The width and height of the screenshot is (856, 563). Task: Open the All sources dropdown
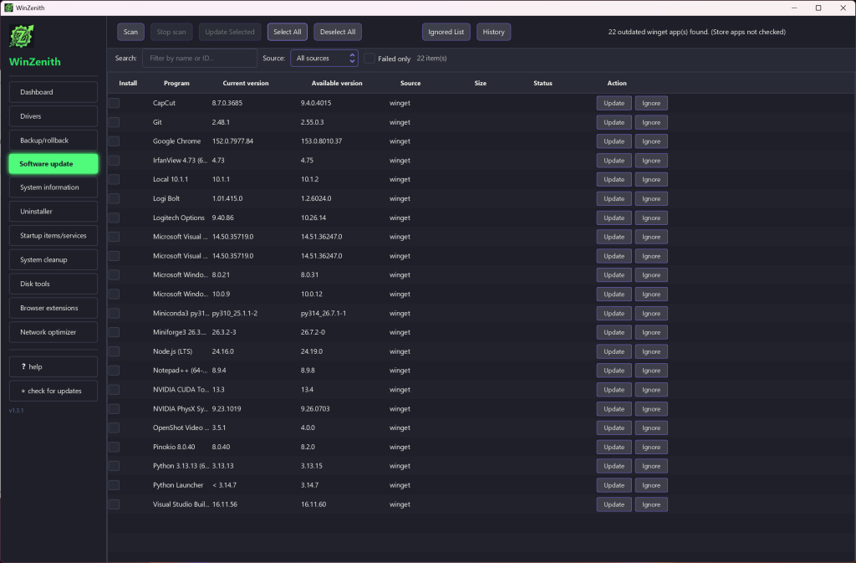[x=324, y=59]
